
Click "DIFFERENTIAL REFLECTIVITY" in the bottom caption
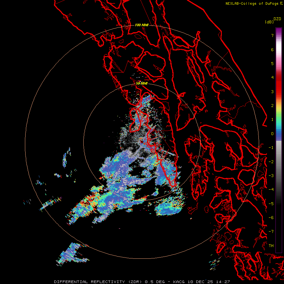[90, 282]
